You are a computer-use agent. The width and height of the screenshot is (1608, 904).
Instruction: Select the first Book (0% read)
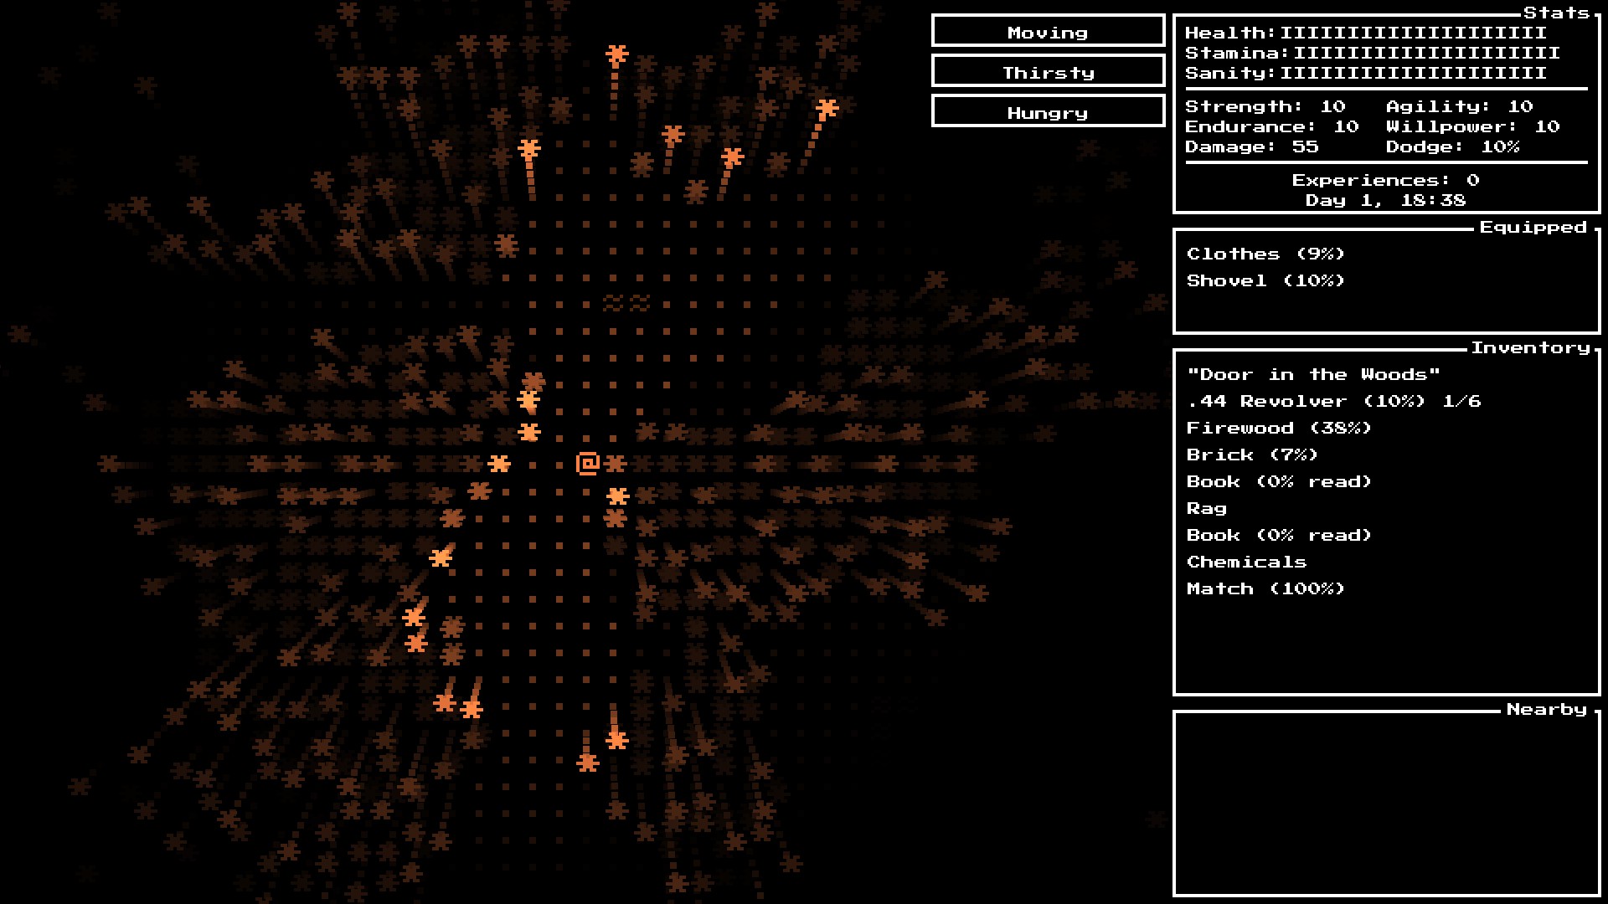click(x=1278, y=481)
